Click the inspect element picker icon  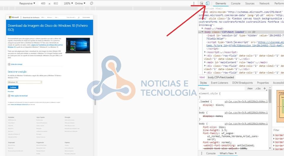[202, 4]
